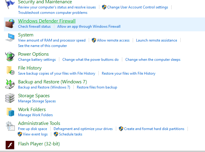Click the Administrative Tools gear checklist icon
This screenshot has width=205, height=152.
coord(10,126)
